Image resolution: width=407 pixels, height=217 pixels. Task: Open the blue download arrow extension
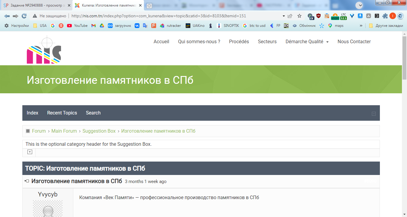(x=360, y=16)
